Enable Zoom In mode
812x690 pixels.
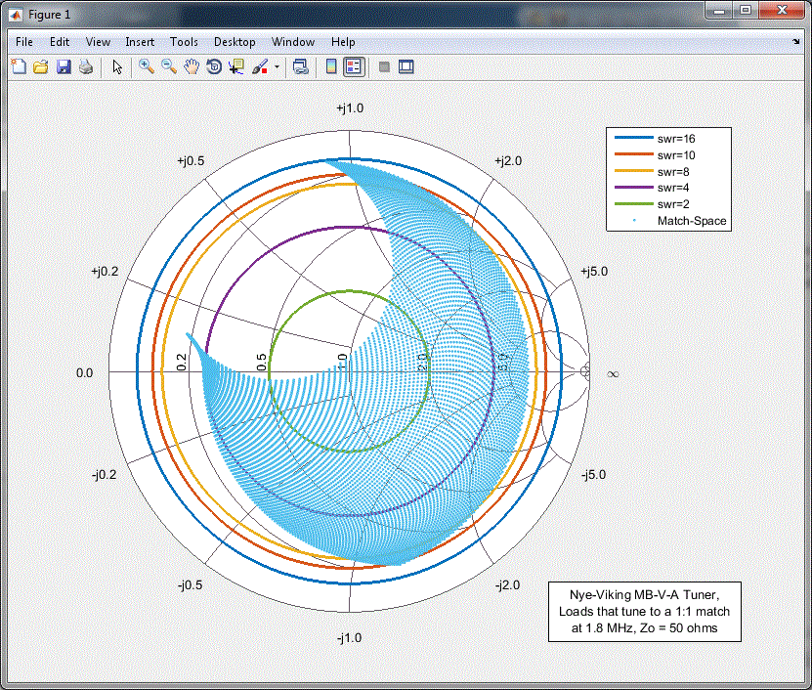(145, 66)
